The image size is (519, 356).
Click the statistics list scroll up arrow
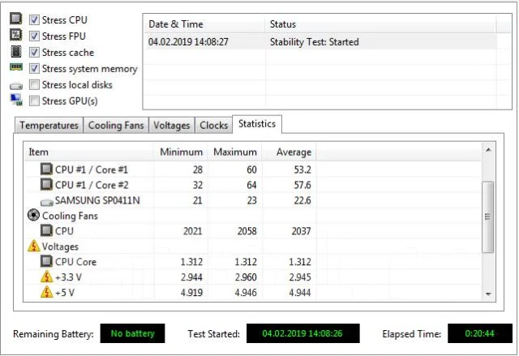(x=488, y=150)
